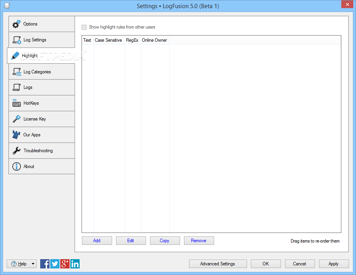This screenshot has height=275, width=356.
Task: Select the Log Categories tab
Action: point(42,72)
